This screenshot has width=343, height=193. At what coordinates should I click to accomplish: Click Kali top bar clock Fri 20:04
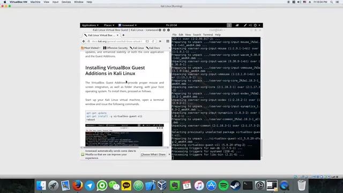pyautogui.click(x=171, y=25)
